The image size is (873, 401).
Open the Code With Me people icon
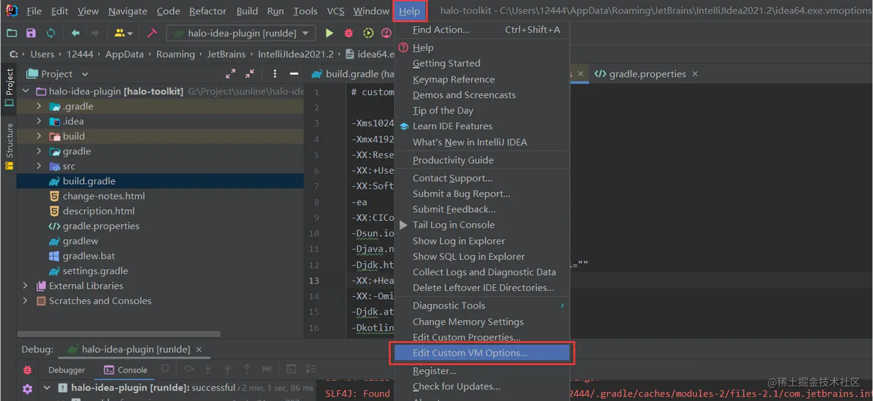tap(123, 33)
